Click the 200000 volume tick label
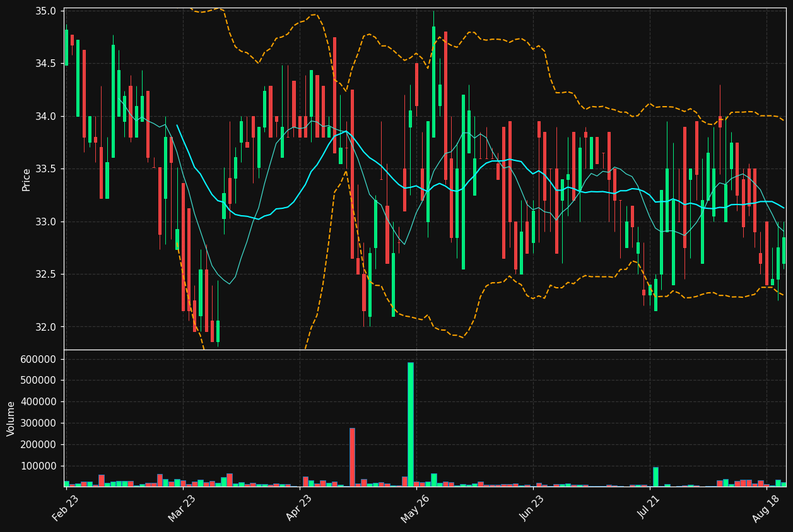 39,445
